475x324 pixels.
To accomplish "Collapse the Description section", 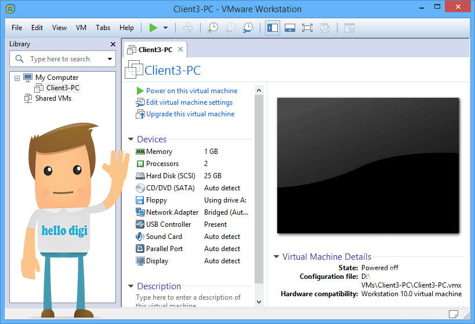I will [130, 286].
